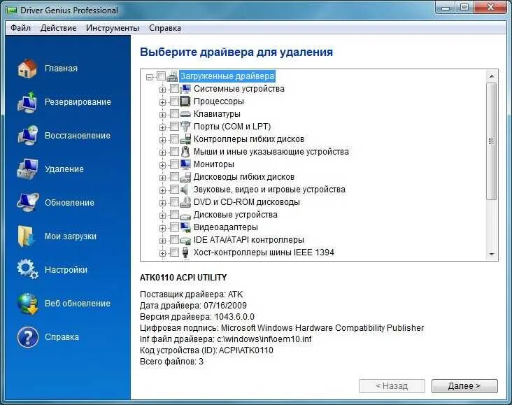Open Мои загрузки sidebar label
The image size is (512, 405).
click(x=71, y=236)
